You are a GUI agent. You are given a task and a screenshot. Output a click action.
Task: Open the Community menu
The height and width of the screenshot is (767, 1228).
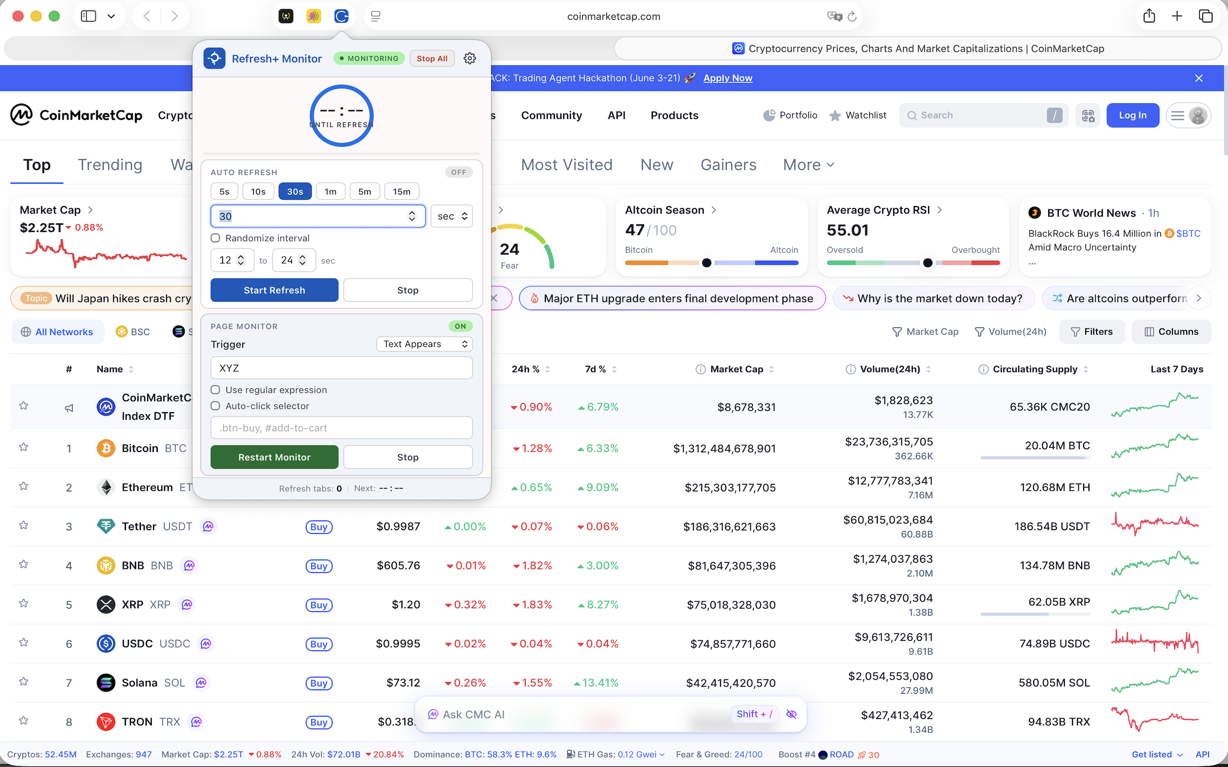(552, 115)
